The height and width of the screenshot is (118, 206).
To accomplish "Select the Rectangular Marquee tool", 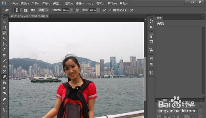I will 4,28.
